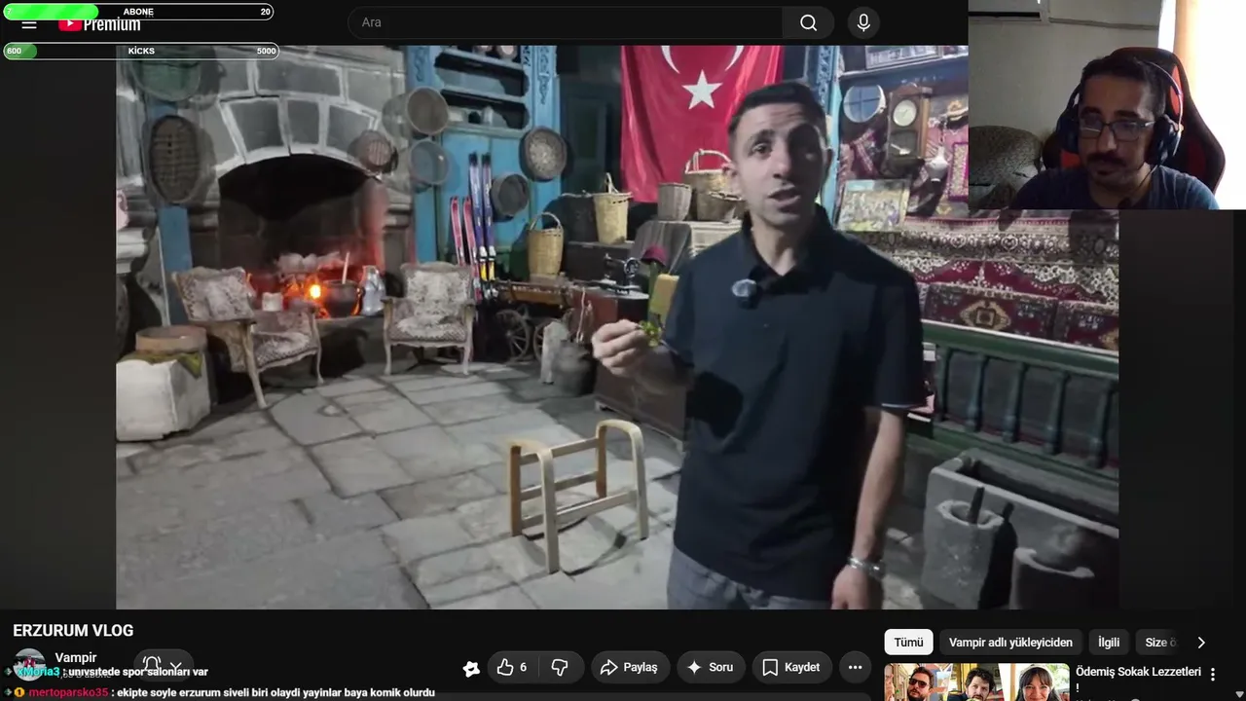Show more filter chips with right chevron
The width and height of the screenshot is (1246, 701).
1201,643
